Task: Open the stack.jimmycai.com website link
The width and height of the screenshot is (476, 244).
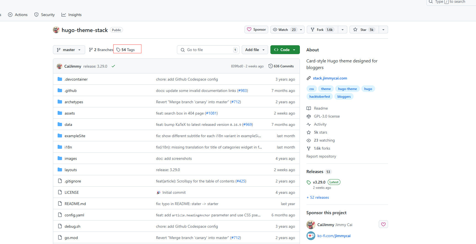Action: 330,78
